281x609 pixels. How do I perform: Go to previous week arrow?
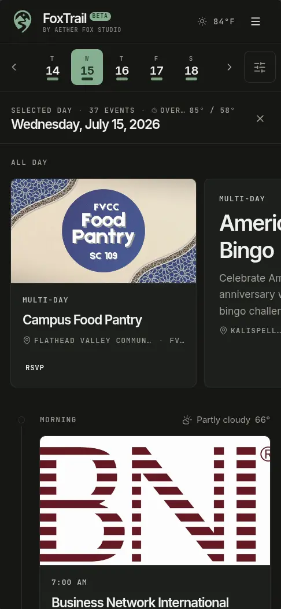14,67
